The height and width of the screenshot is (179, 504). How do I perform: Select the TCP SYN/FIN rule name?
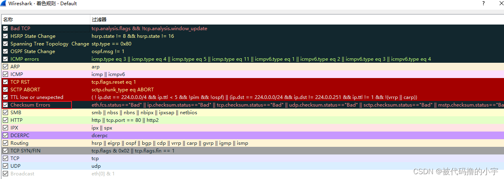point(25,151)
